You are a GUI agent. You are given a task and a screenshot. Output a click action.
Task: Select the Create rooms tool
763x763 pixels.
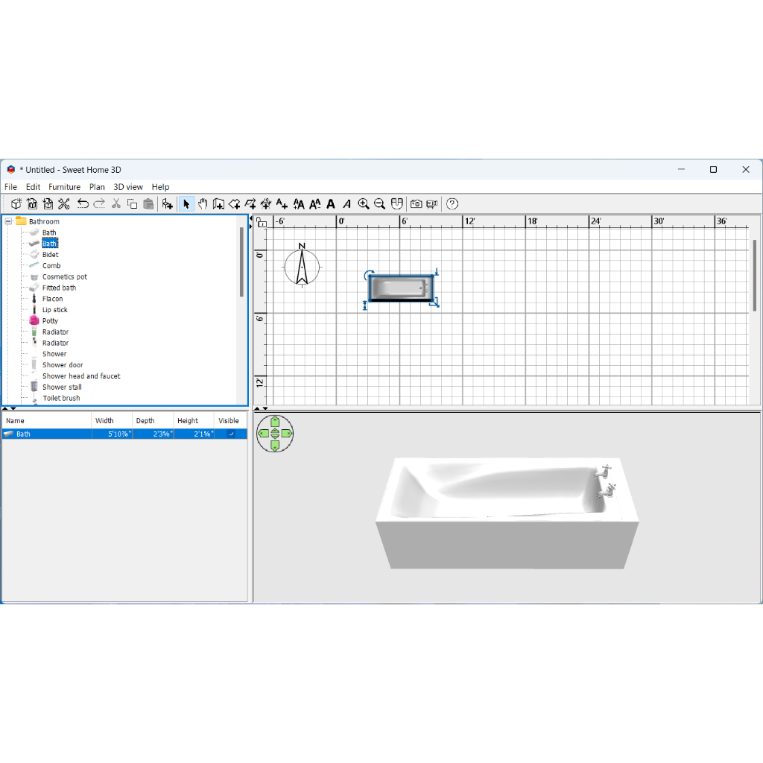point(234,203)
